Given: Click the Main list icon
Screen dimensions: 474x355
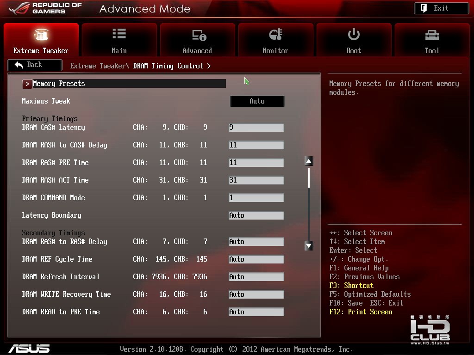Looking at the screenshot, I should pyautogui.click(x=119, y=33).
